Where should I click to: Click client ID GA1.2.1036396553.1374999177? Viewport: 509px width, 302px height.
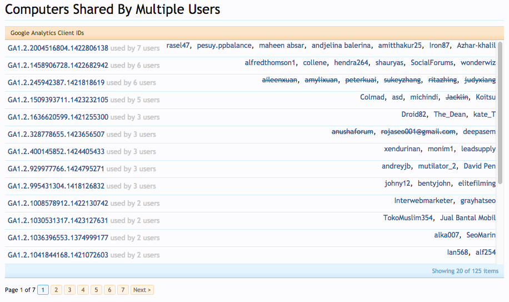tap(58, 237)
